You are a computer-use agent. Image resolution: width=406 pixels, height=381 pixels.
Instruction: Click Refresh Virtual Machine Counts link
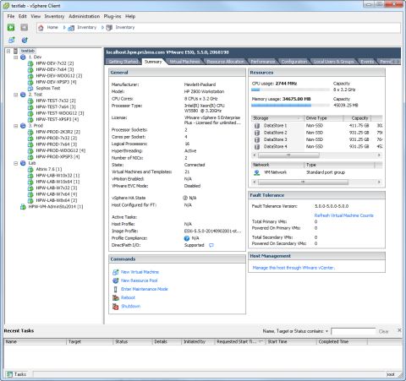click(x=343, y=215)
